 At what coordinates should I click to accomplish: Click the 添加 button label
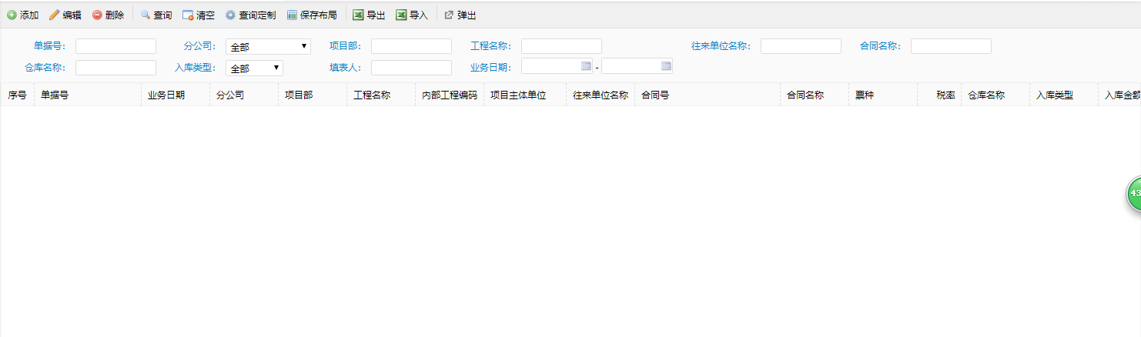29,15
